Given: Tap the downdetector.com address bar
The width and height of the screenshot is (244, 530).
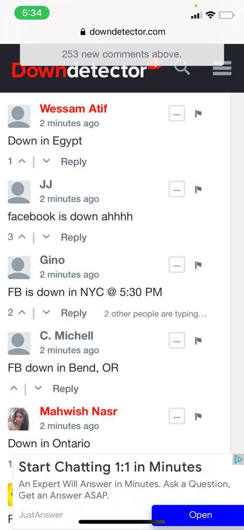Looking at the screenshot, I should pyautogui.click(x=122, y=32).
